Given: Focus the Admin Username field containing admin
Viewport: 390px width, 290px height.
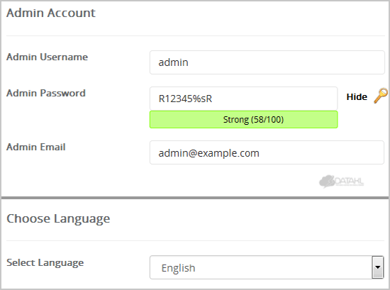Looking at the screenshot, I should pos(267,62).
